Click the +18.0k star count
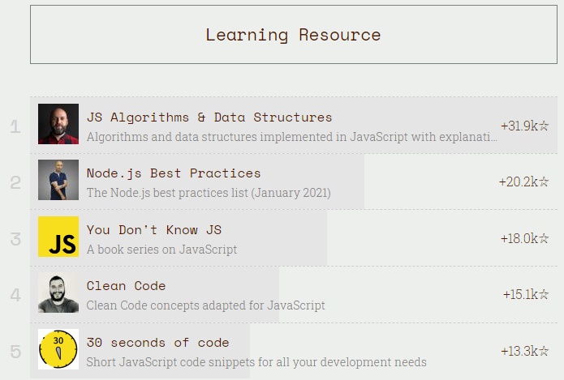 [x=525, y=238]
